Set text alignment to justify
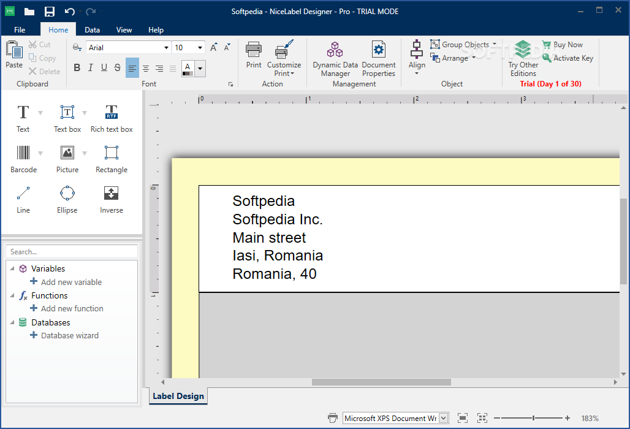The height and width of the screenshot is (429, 630). (x=173, y=68)
